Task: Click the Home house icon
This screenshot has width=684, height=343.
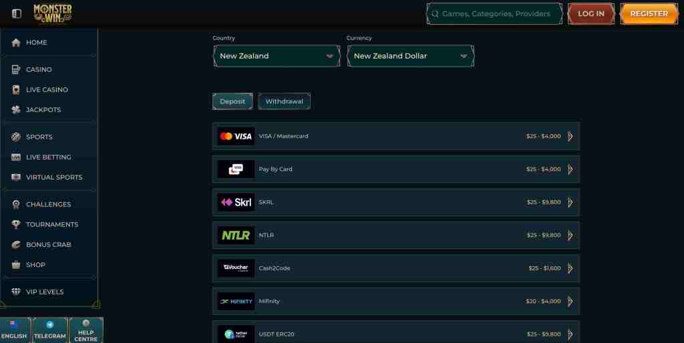Action: coord(16,42)
